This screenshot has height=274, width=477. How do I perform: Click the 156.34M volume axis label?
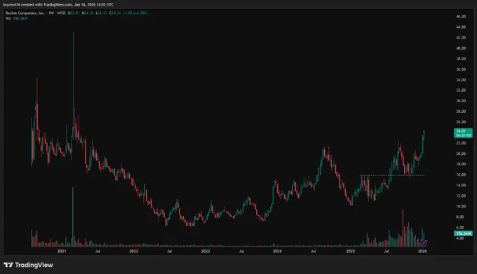(463, 233)
